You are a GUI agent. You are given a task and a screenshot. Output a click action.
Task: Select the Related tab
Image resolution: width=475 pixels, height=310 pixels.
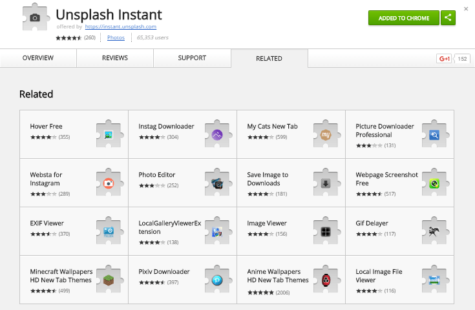(269, 58)
